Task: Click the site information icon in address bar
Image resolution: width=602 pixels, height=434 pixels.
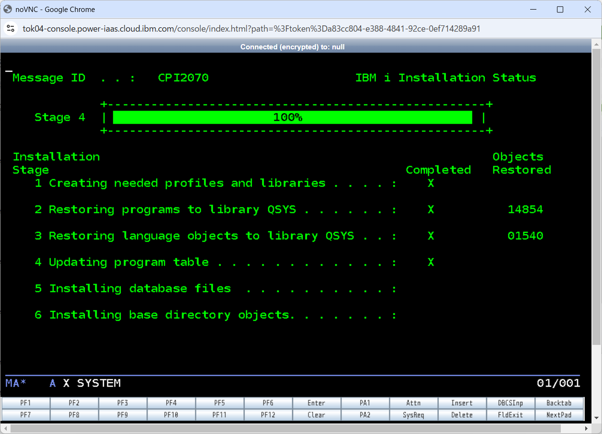Action: (11, 29)
